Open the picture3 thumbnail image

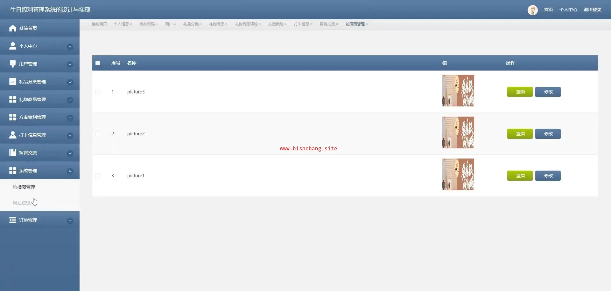[458, 91]
